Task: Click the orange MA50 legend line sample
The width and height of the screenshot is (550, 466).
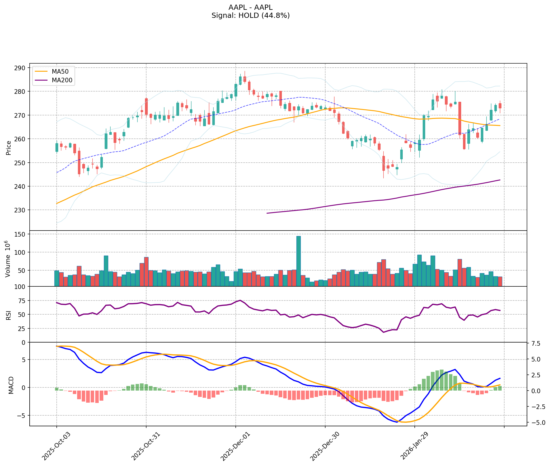Action: [x=41, y=72]
